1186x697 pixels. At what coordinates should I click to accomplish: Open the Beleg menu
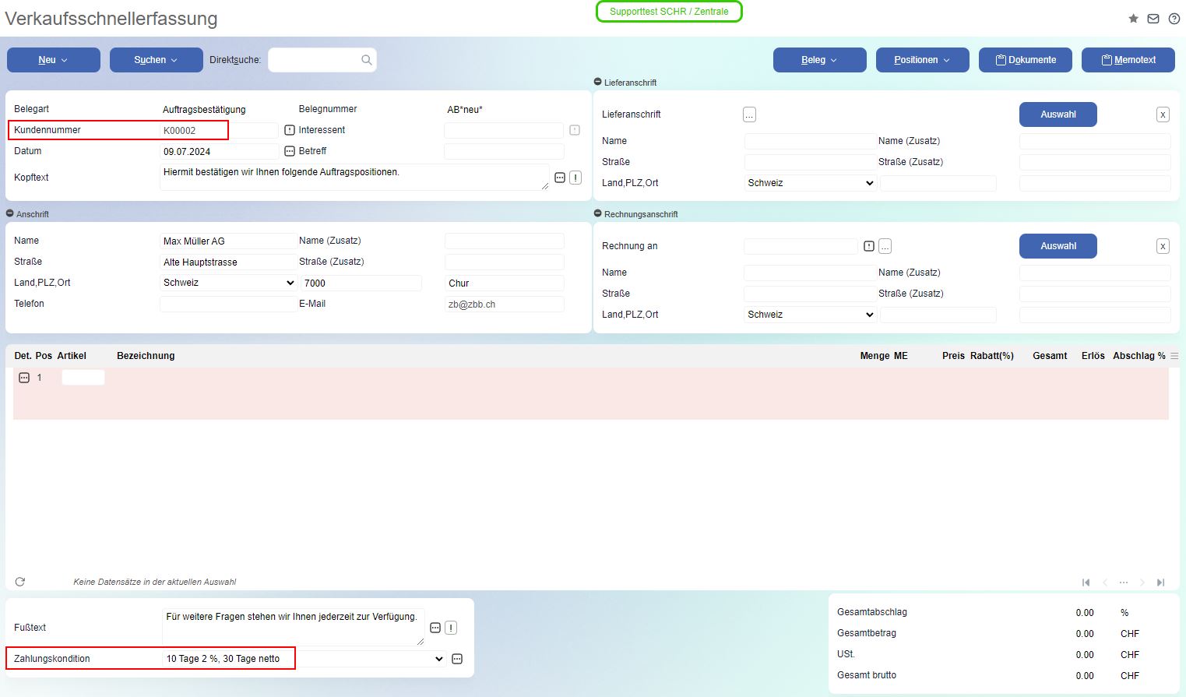[819, 60]
